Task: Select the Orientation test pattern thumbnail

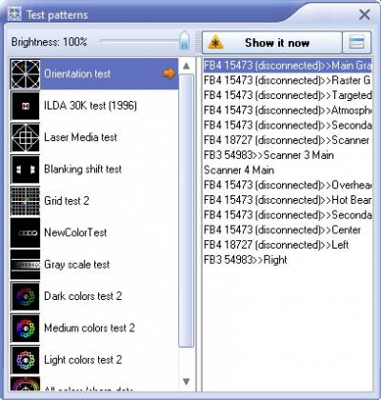Action: (26, 74)
